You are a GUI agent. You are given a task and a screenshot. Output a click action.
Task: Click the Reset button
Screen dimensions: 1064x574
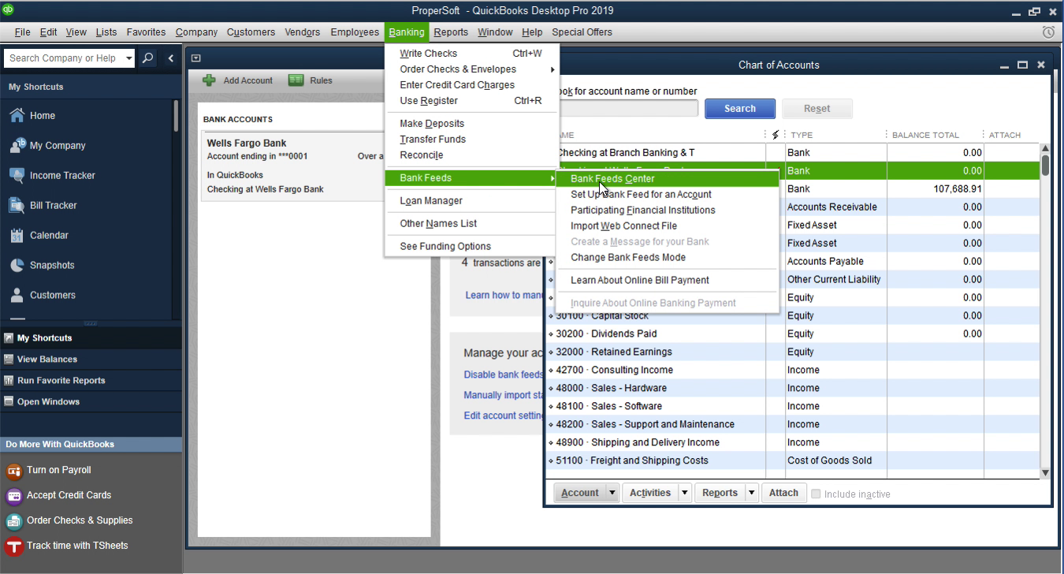817,109
